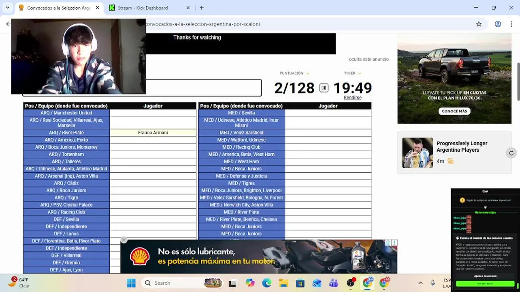520x292 pixels.
Task: Open the Windows Start menu
Action: (x=131, y=283)
